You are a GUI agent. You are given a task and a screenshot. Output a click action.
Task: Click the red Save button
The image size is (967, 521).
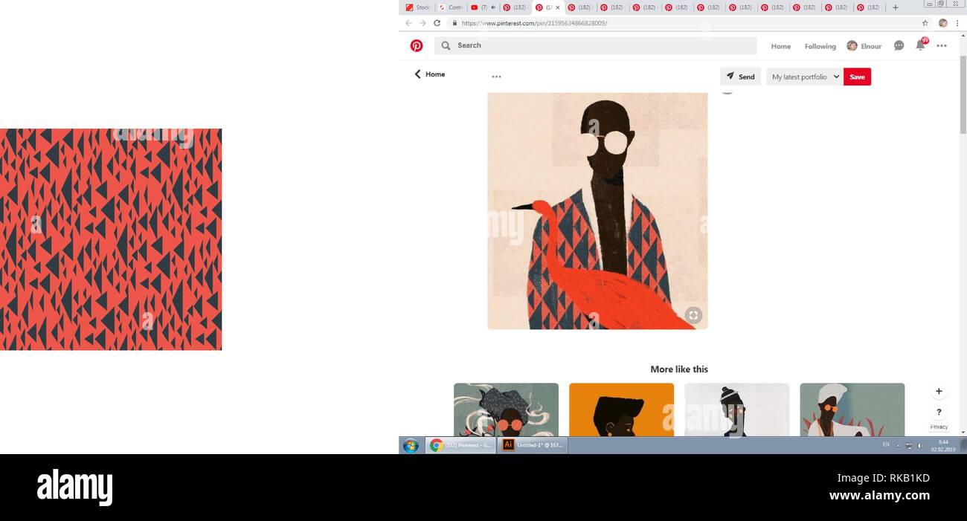pos(857,77)
